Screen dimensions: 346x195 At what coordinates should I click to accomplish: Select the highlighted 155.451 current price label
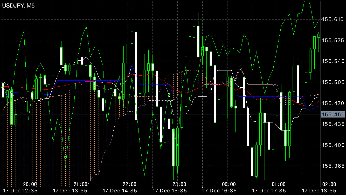(x=333, y=115)
